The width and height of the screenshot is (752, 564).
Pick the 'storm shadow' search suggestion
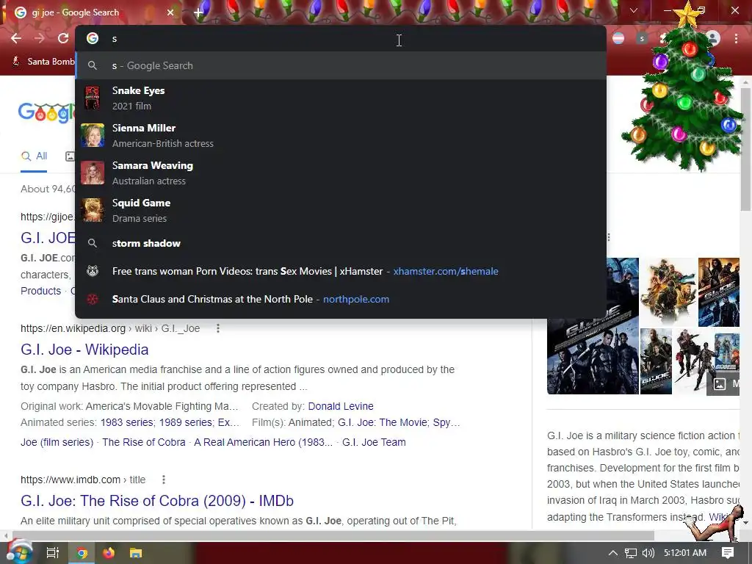click(x=341, y=243)
